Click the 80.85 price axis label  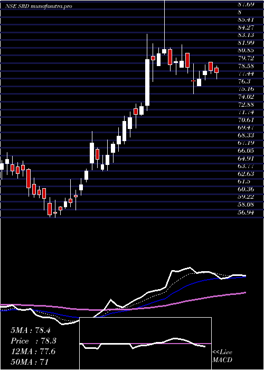(x=246, y=51)
